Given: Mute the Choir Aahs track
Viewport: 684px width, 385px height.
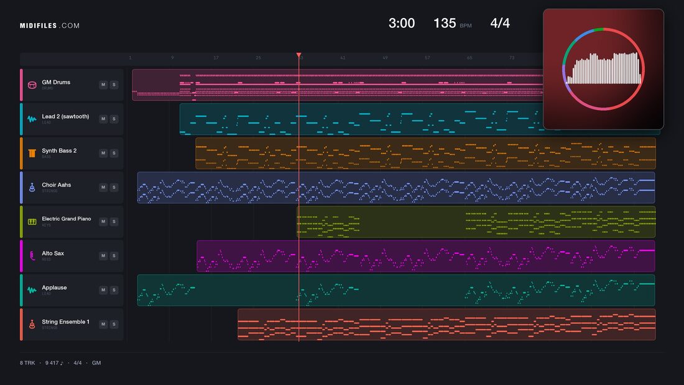Looking at the screenshot, I should point(103,187).
